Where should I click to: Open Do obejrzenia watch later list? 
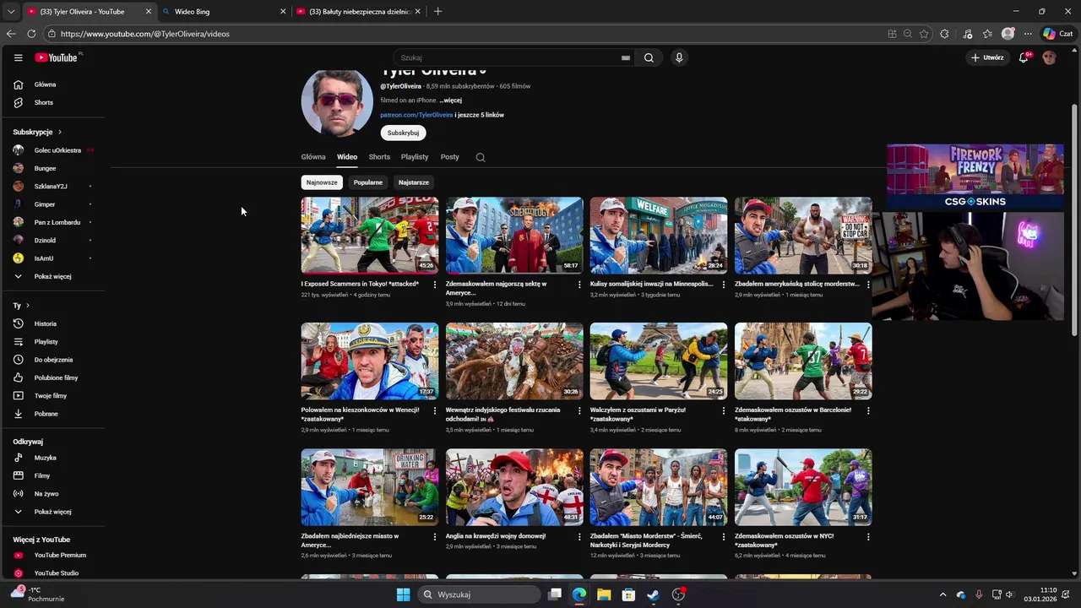pyautogui.click(x=52, y=360)
